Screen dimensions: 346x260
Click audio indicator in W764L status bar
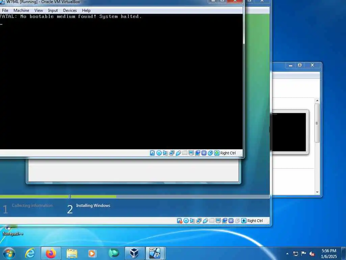(165, 153)
